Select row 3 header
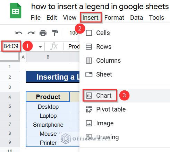Screen dimensions: 170x152 (x=10, y=87)
